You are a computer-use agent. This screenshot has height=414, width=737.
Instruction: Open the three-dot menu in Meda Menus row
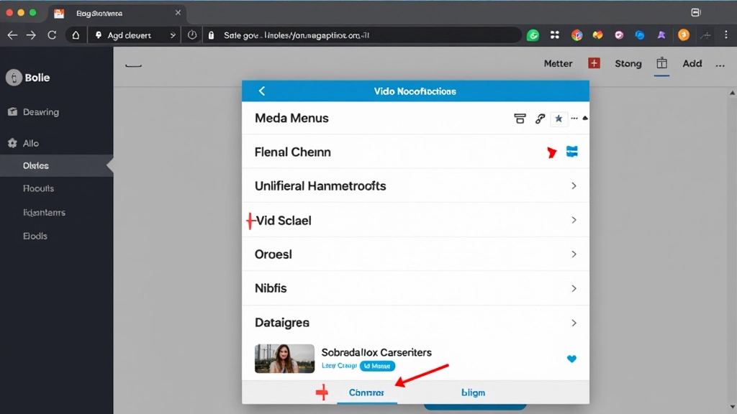(574, 118)
